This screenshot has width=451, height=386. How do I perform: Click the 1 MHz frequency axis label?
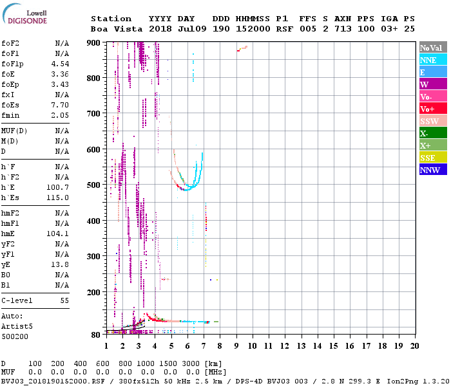click(x=106, y=346)
